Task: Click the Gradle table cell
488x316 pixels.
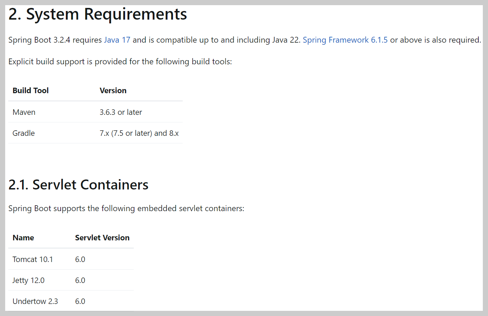Action: click(24, 133)
